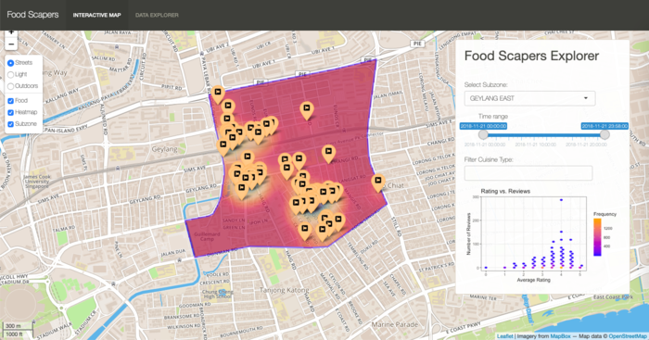Click the Time range slider start handle
Screen dimensions: 649x340
483,135
